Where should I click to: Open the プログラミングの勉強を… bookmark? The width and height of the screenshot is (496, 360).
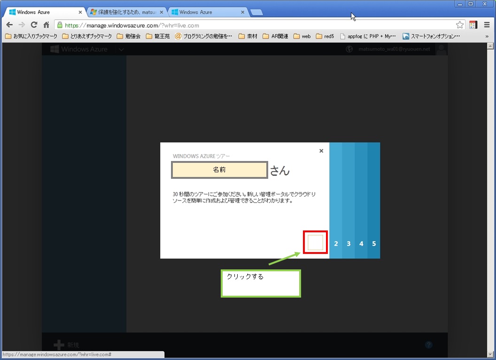point(204,36)
